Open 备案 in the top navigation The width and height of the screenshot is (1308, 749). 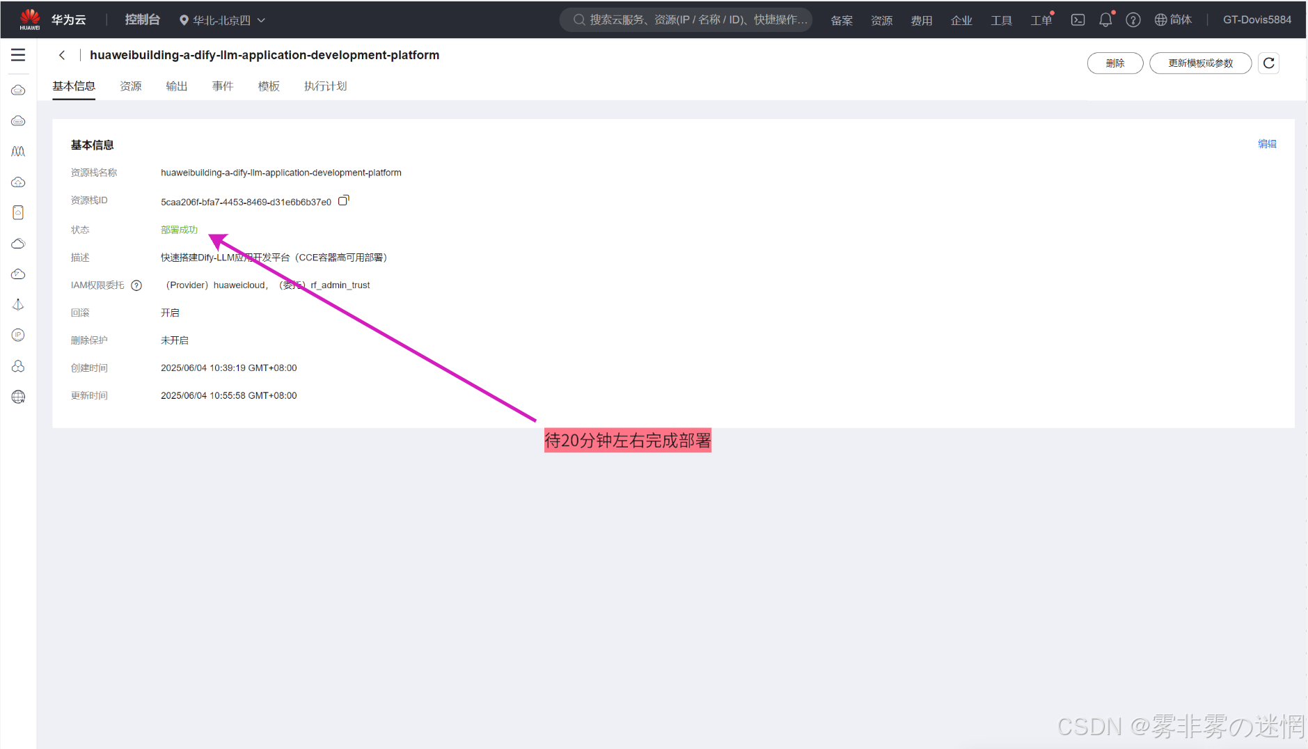[842, 20]
